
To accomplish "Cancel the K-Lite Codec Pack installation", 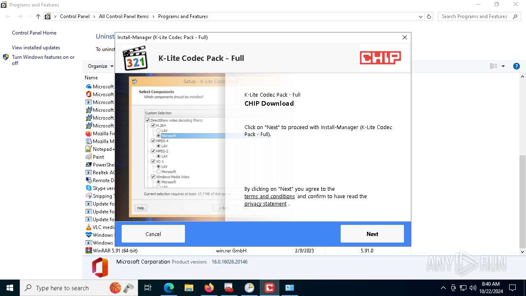I will click(x=153, y=234).
